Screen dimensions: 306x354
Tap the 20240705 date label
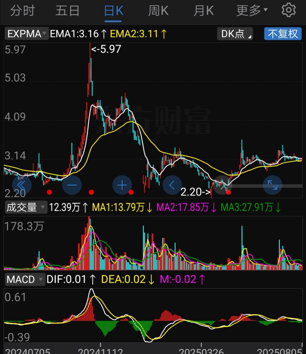(27, 351)
